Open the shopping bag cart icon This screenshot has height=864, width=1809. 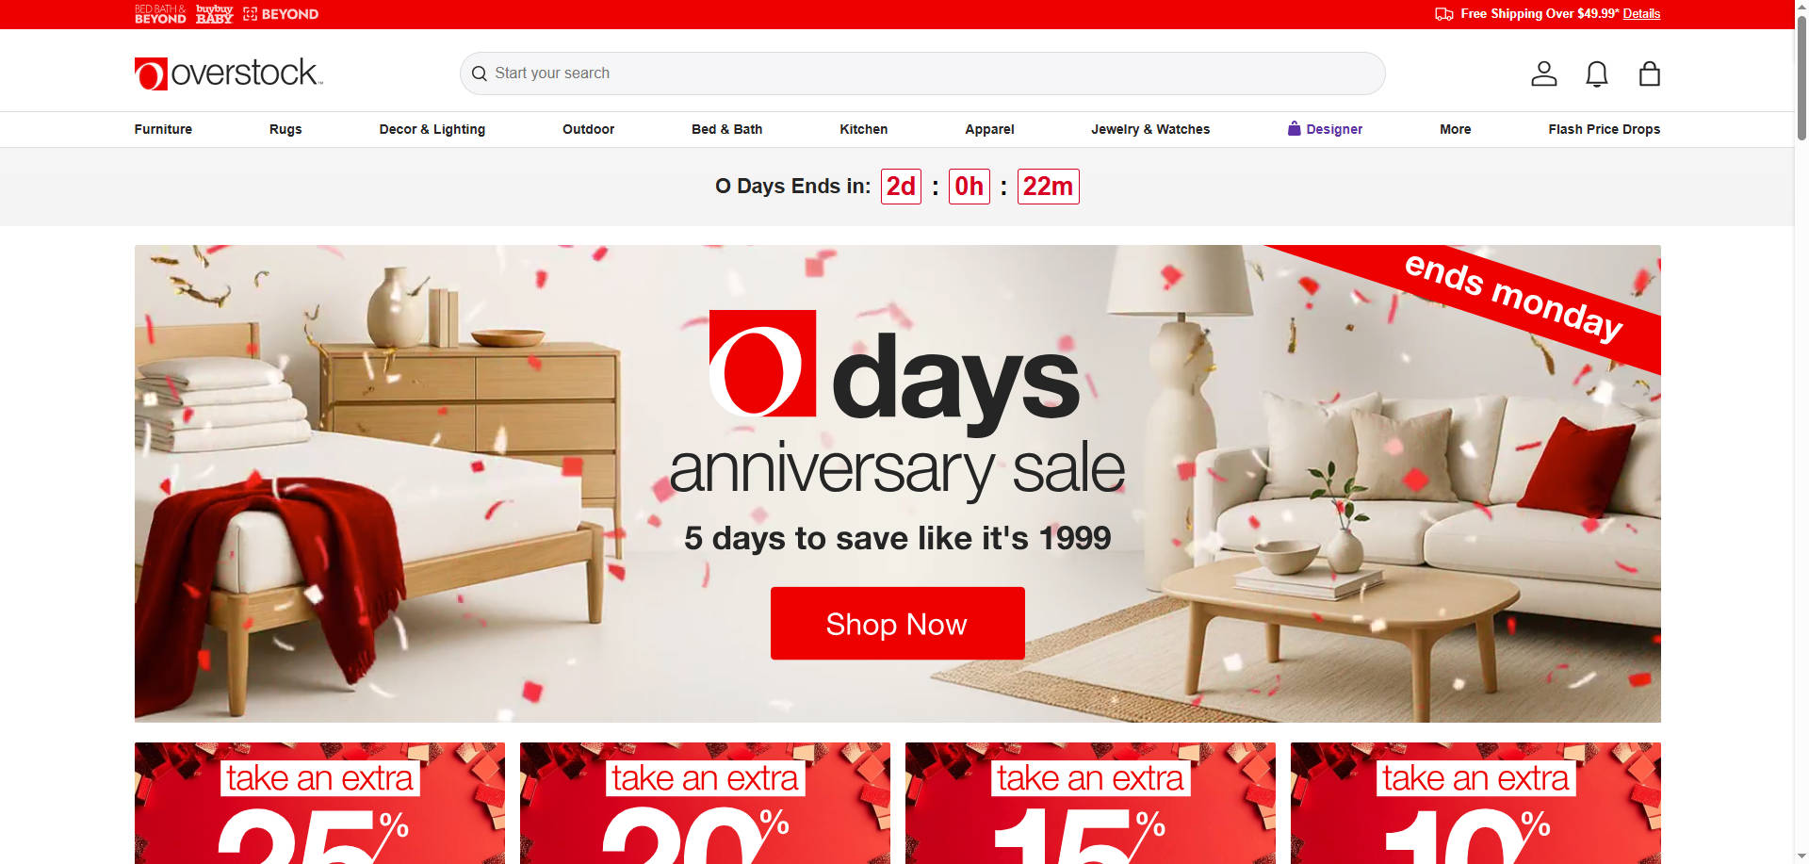click(x=1649, y=73)
